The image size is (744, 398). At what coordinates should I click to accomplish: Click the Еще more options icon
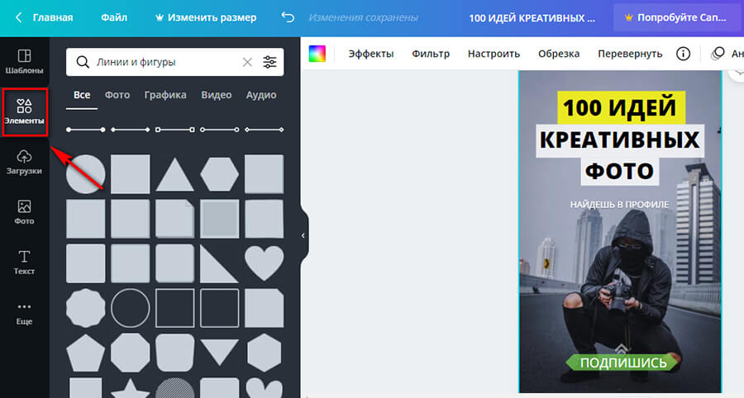[x=24, y=313]
